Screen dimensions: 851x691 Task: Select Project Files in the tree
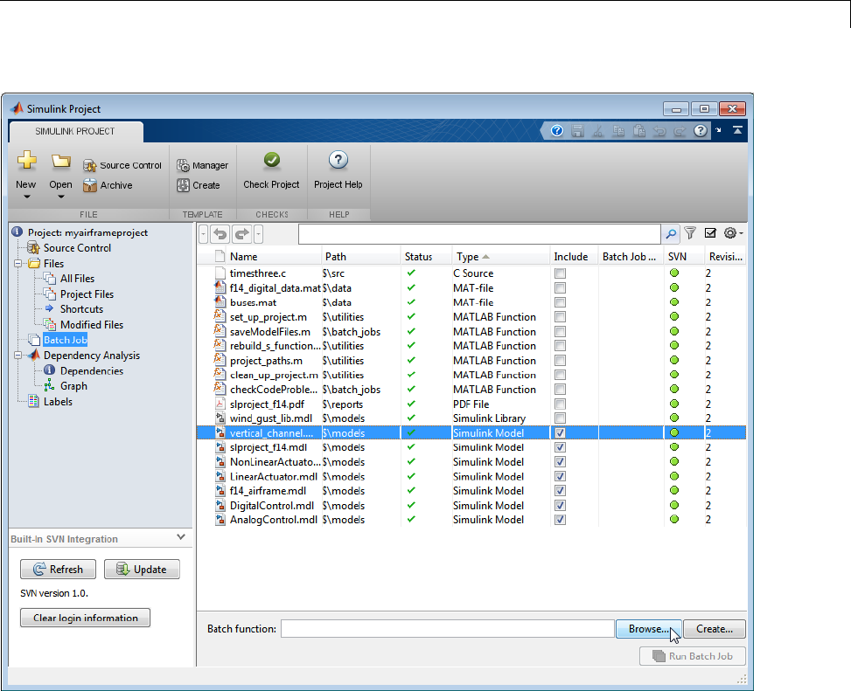[x=87, y=294]
